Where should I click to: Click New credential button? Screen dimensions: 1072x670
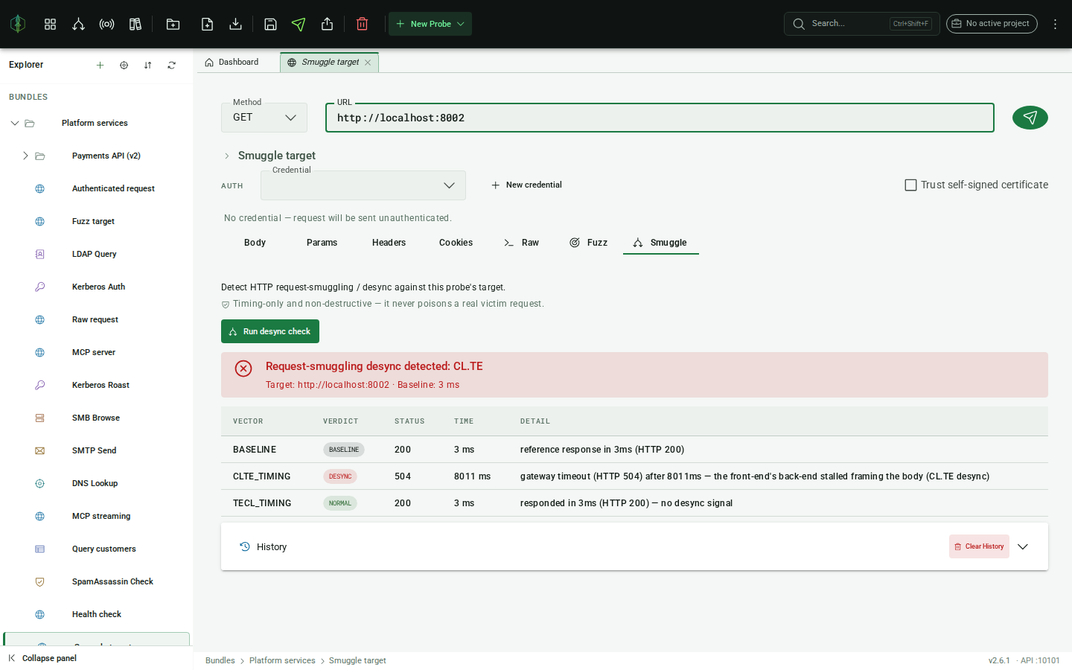tap(526, 185)
